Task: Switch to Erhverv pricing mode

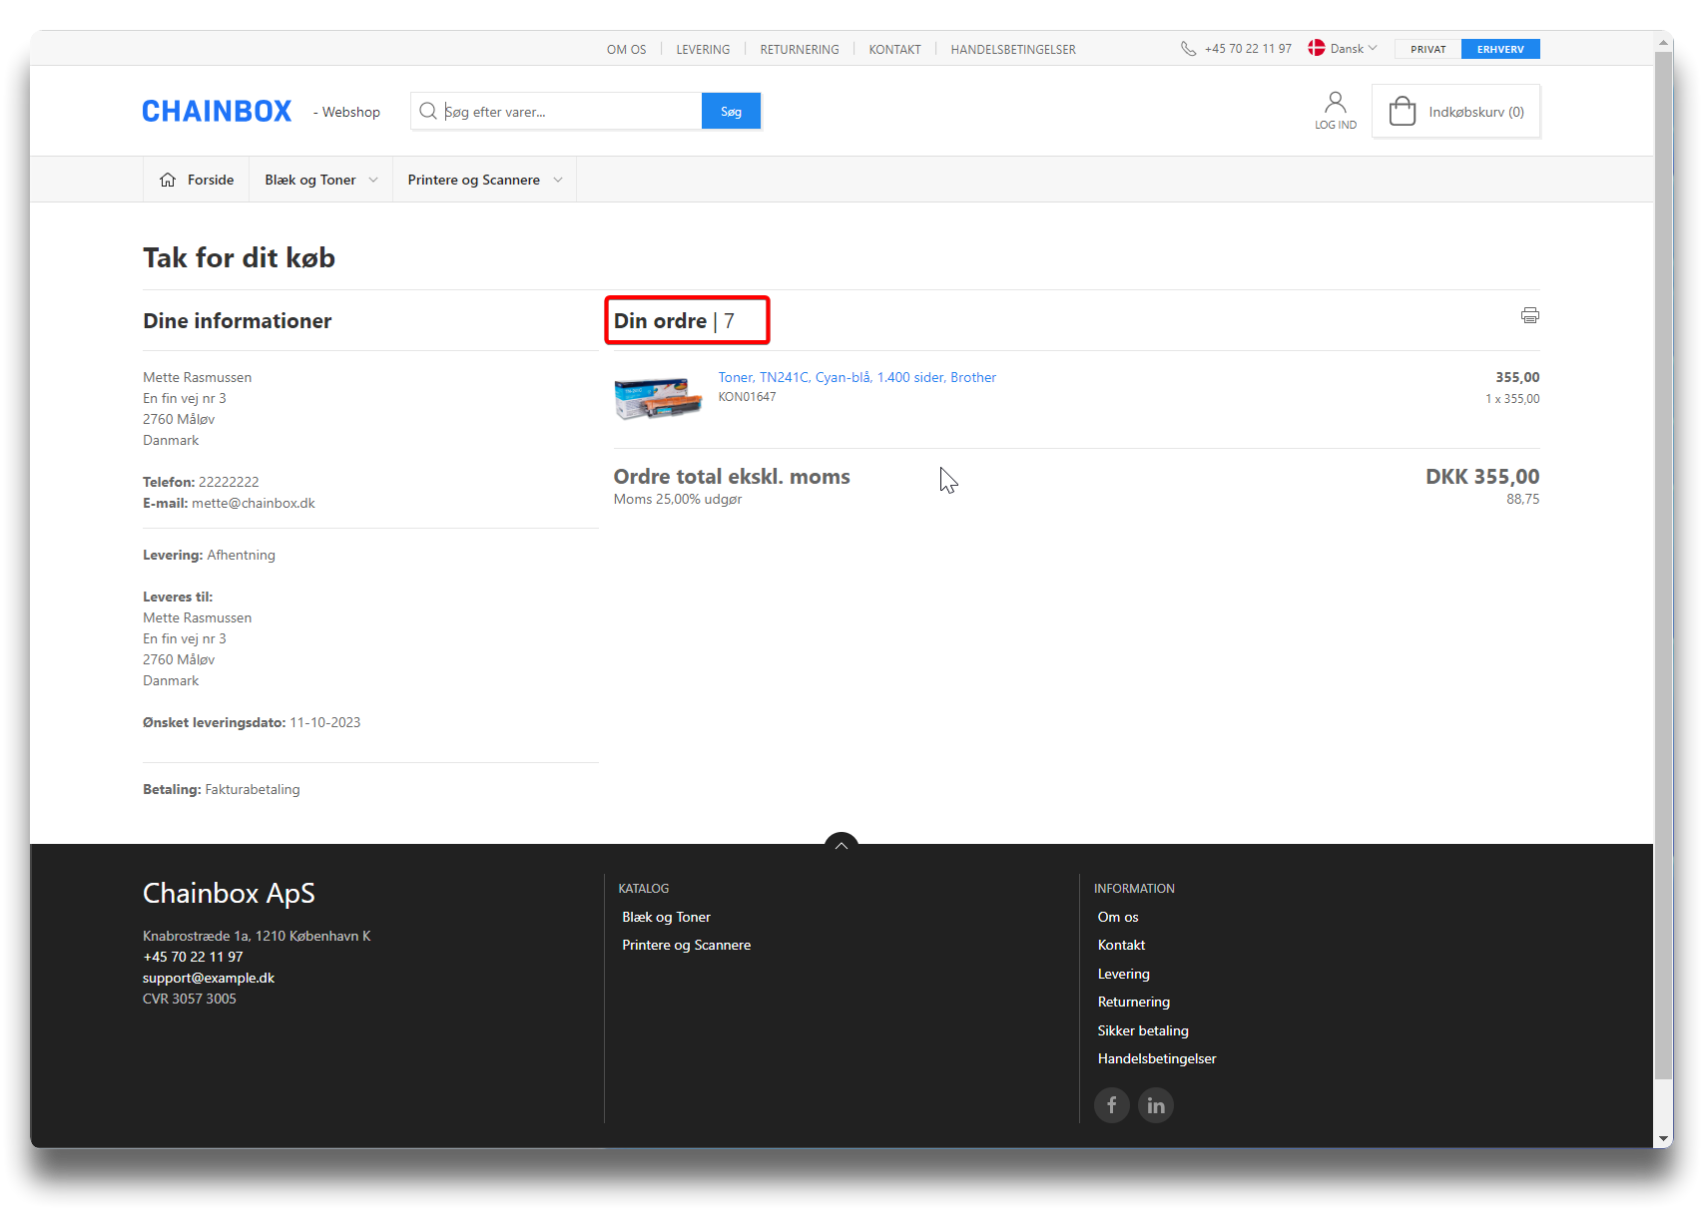Action: point(1499,49)
